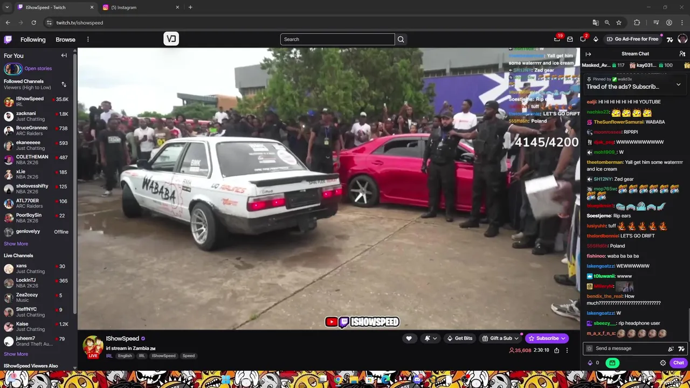Expand the pinned chat message chevron

click(678, 85)
